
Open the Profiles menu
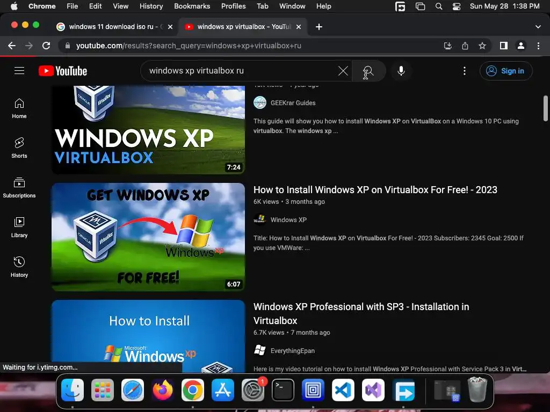(233, 6)
